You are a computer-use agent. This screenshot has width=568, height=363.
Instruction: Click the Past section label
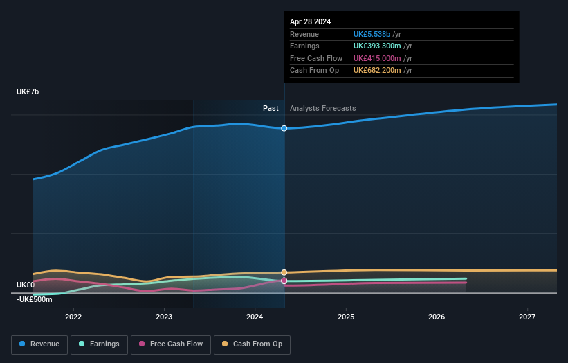tap(271, 108)
